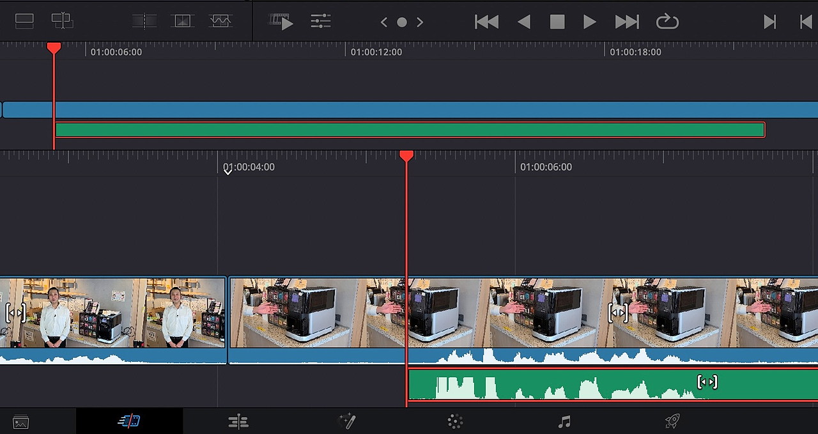Add a Dissolve transition
The width and height of the screenshot is (818, 434).
(x=183, y=20)
